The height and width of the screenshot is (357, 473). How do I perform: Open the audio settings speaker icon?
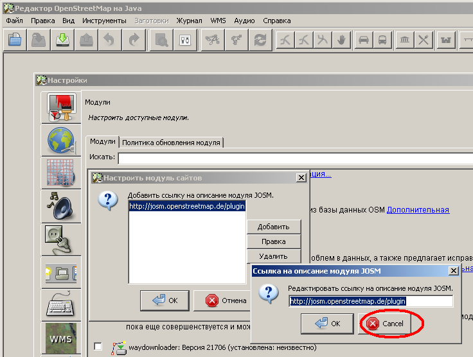tap(62, 205)
